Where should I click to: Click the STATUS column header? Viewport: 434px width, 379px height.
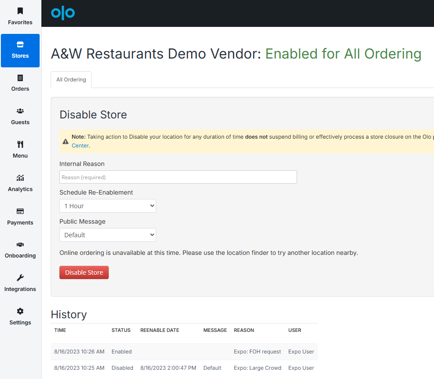pyautogui.click(x=121, y=330)
